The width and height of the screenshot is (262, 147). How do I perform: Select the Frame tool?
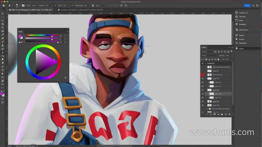2,31
